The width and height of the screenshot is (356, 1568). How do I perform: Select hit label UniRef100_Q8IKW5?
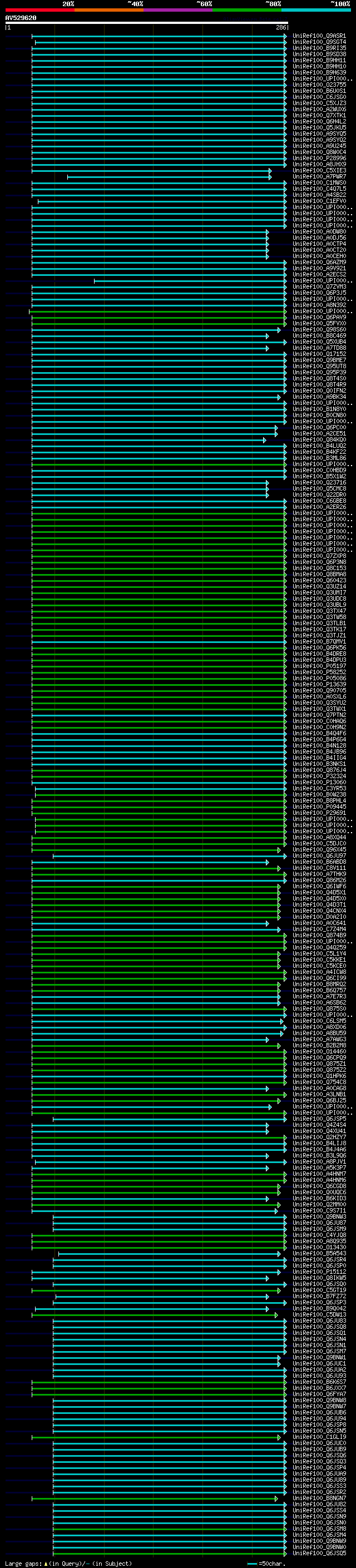coord(319,1278)
